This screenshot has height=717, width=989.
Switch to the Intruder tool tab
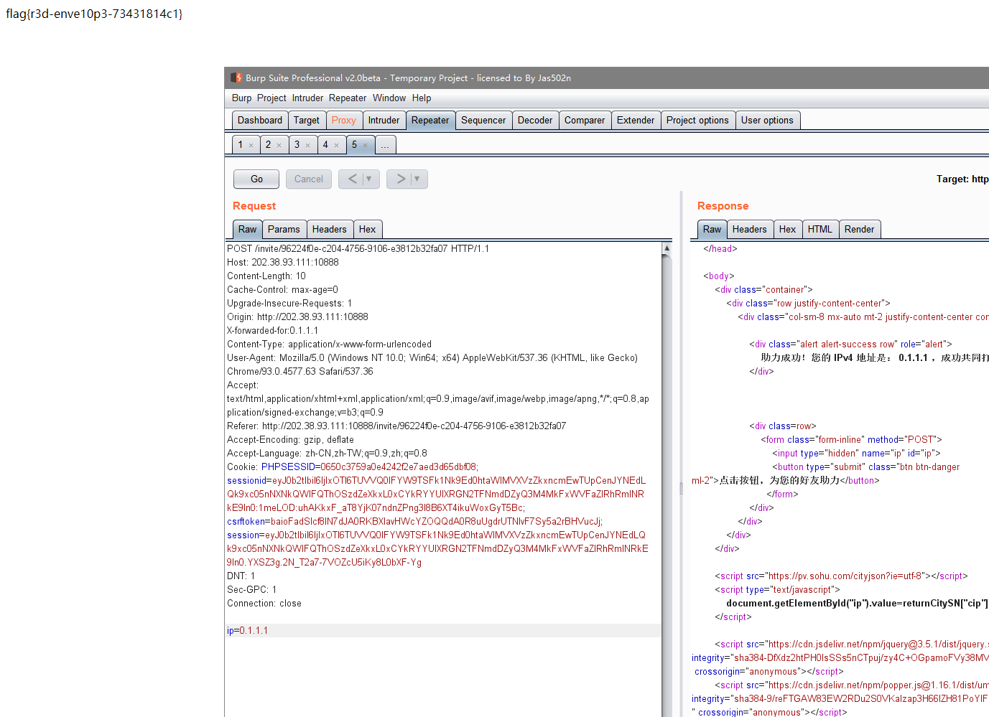pyautogui.click(x=384, y=120)
